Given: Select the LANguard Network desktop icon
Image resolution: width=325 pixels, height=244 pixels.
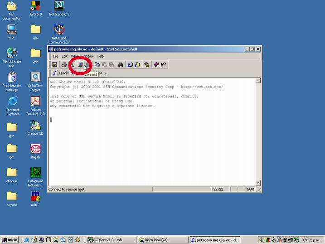Looking at the screenshot, I should 35,177.
